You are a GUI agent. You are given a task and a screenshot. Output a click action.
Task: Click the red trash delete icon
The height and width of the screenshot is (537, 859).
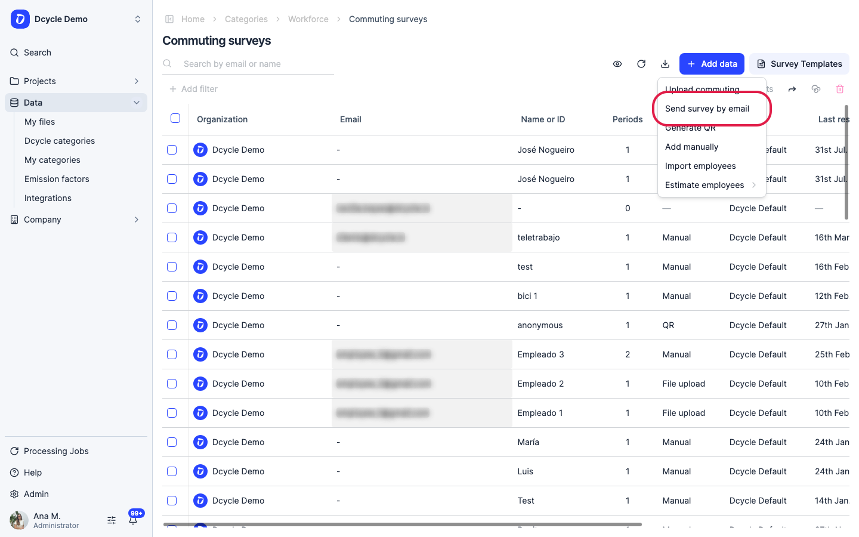840,89
